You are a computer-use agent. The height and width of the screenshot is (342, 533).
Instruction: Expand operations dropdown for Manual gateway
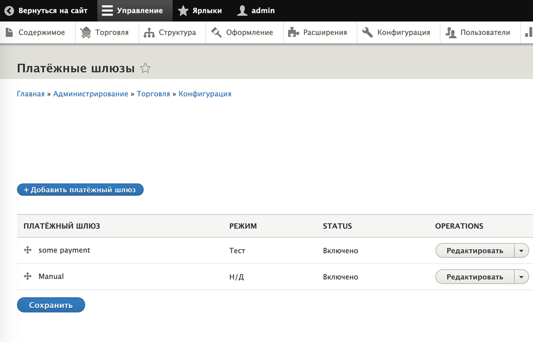click(521, 277)
